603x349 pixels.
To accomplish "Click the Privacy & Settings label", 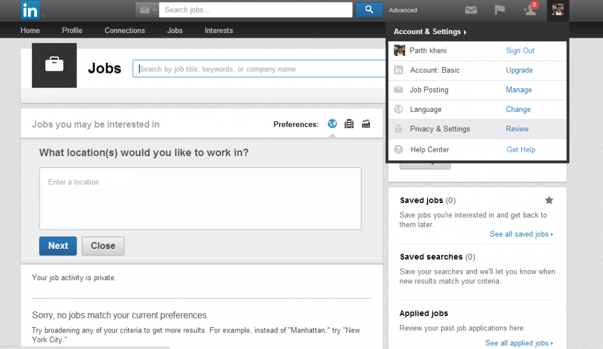I will click(440, 129).
